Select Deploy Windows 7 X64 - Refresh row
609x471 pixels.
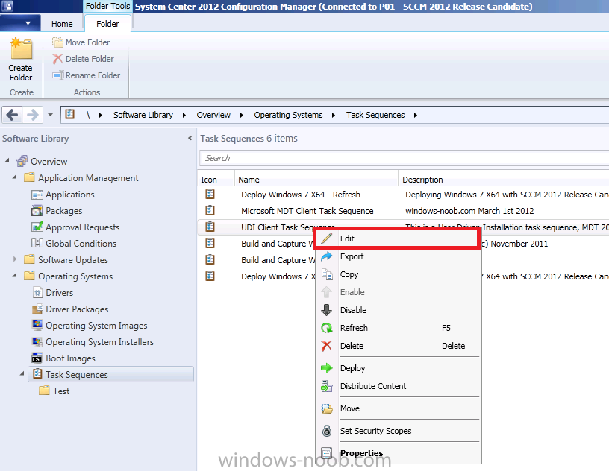point(403,195)
